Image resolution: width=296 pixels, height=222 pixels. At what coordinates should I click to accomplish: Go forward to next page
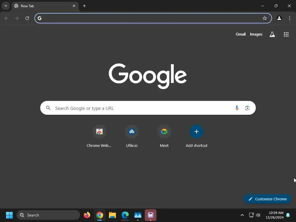[x=17, y=18]
